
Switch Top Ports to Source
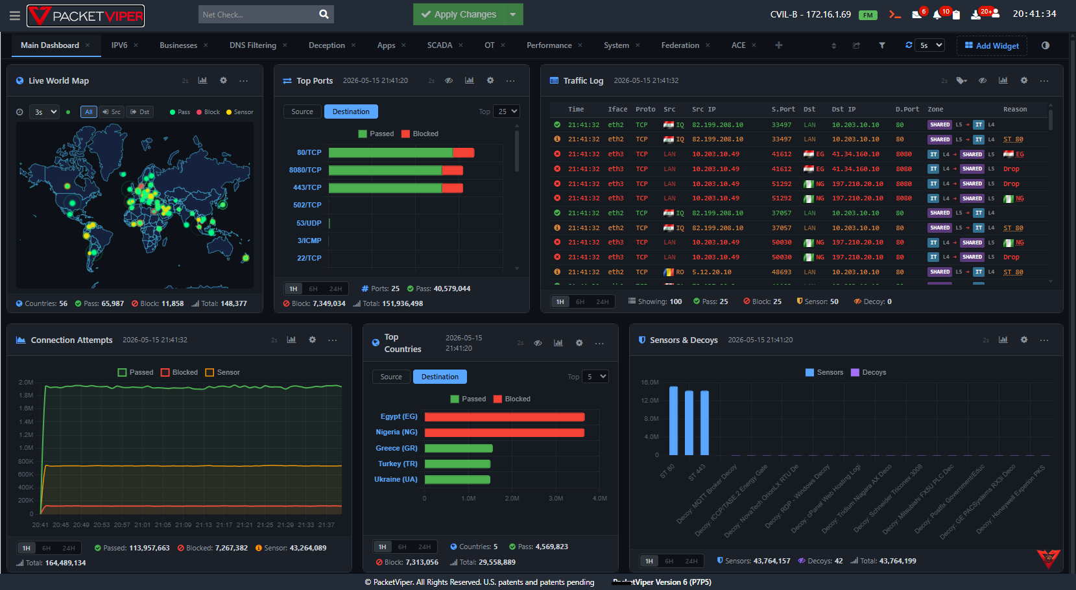pyautogui.click(x=302, y=112)
